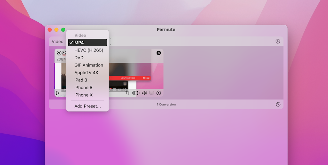The height and width of the screenshot is (165, 328).
Task: Click the Video group label
Action: (x=58, y=42)
